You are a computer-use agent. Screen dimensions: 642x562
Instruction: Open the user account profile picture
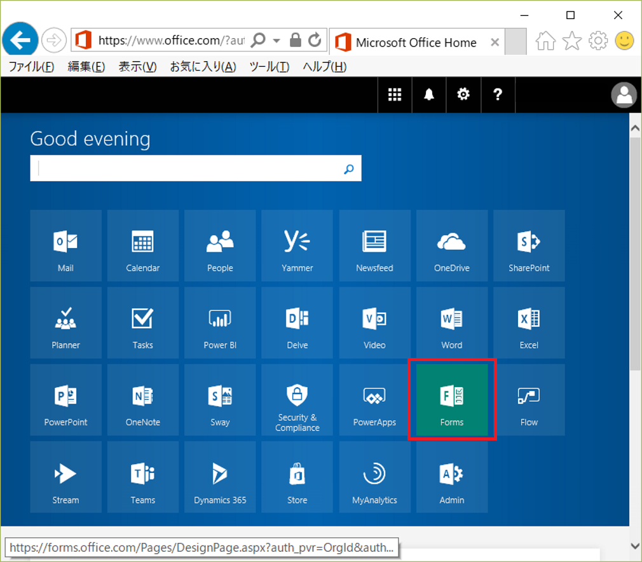click(x=624, y=95)
